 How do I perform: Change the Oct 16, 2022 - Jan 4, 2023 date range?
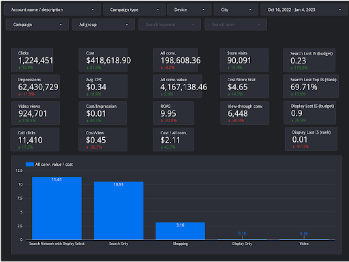(304, 10)
